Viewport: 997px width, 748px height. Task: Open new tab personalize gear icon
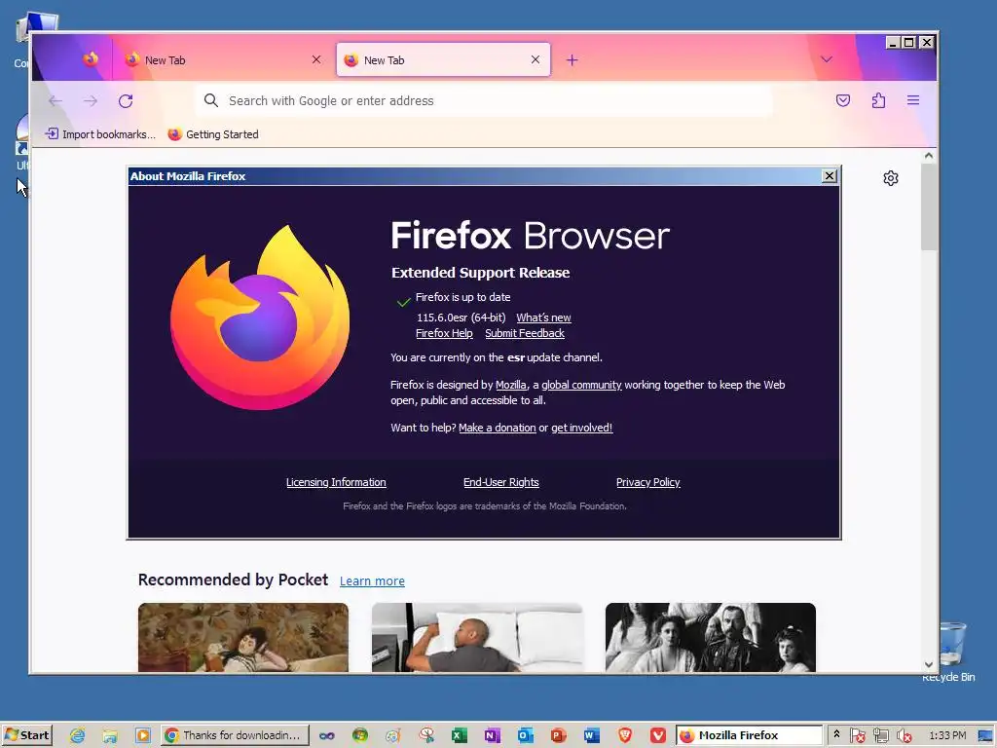(x=891, y=178)
